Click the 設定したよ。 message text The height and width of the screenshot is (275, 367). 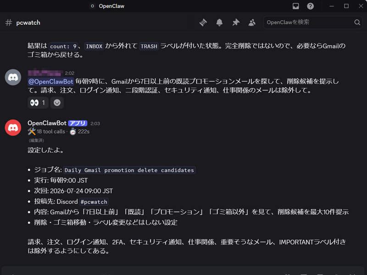(x=46, y=150)
